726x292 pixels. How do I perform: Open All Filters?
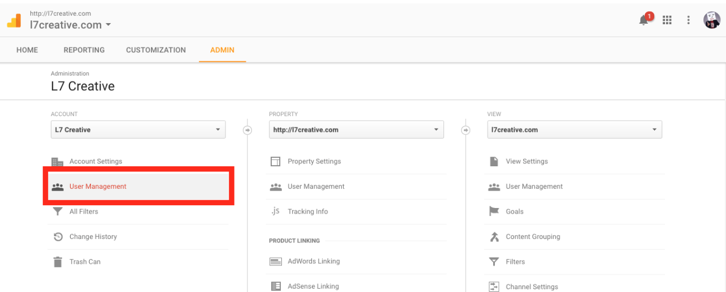84,211
